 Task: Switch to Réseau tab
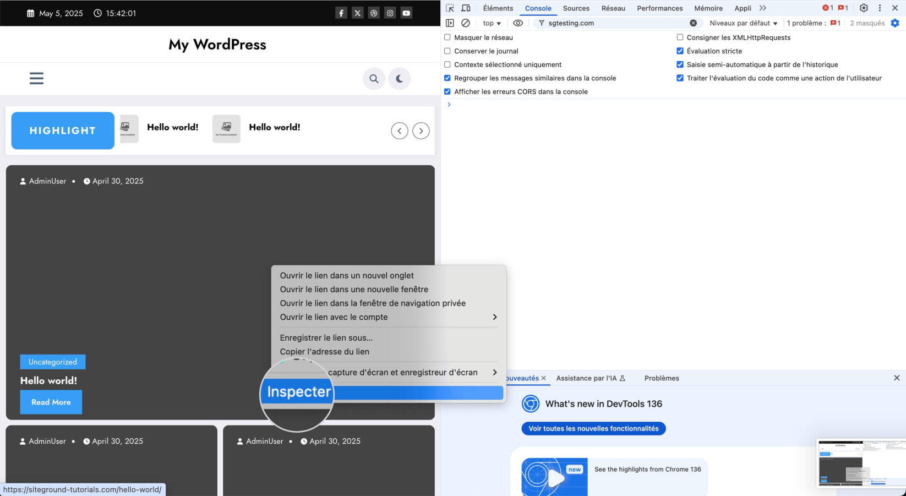tap(613, 8)
